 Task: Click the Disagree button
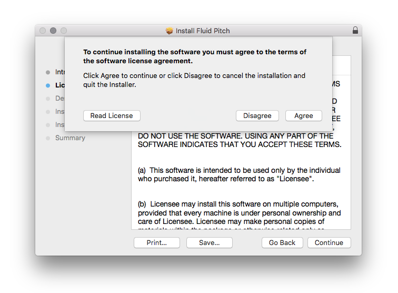257,115
